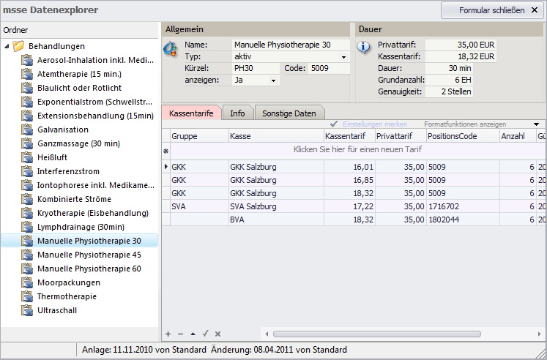Screen dimensions: 547x360
Task: Click the Manuelle Physiotherapie 60 item icon
Action: 27,269
